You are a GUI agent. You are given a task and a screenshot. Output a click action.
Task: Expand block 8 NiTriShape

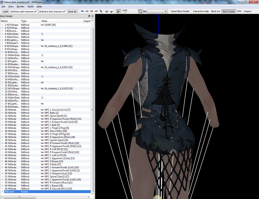[2, 46]
